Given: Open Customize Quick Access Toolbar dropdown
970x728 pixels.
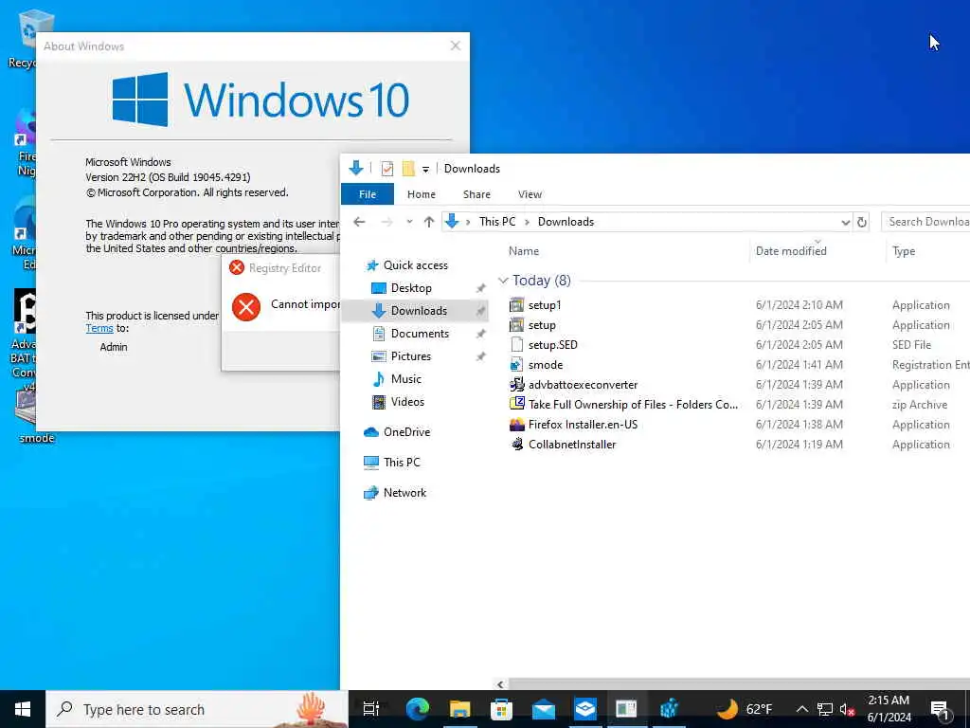Looking at the screenshot, I should pos(425,169).
